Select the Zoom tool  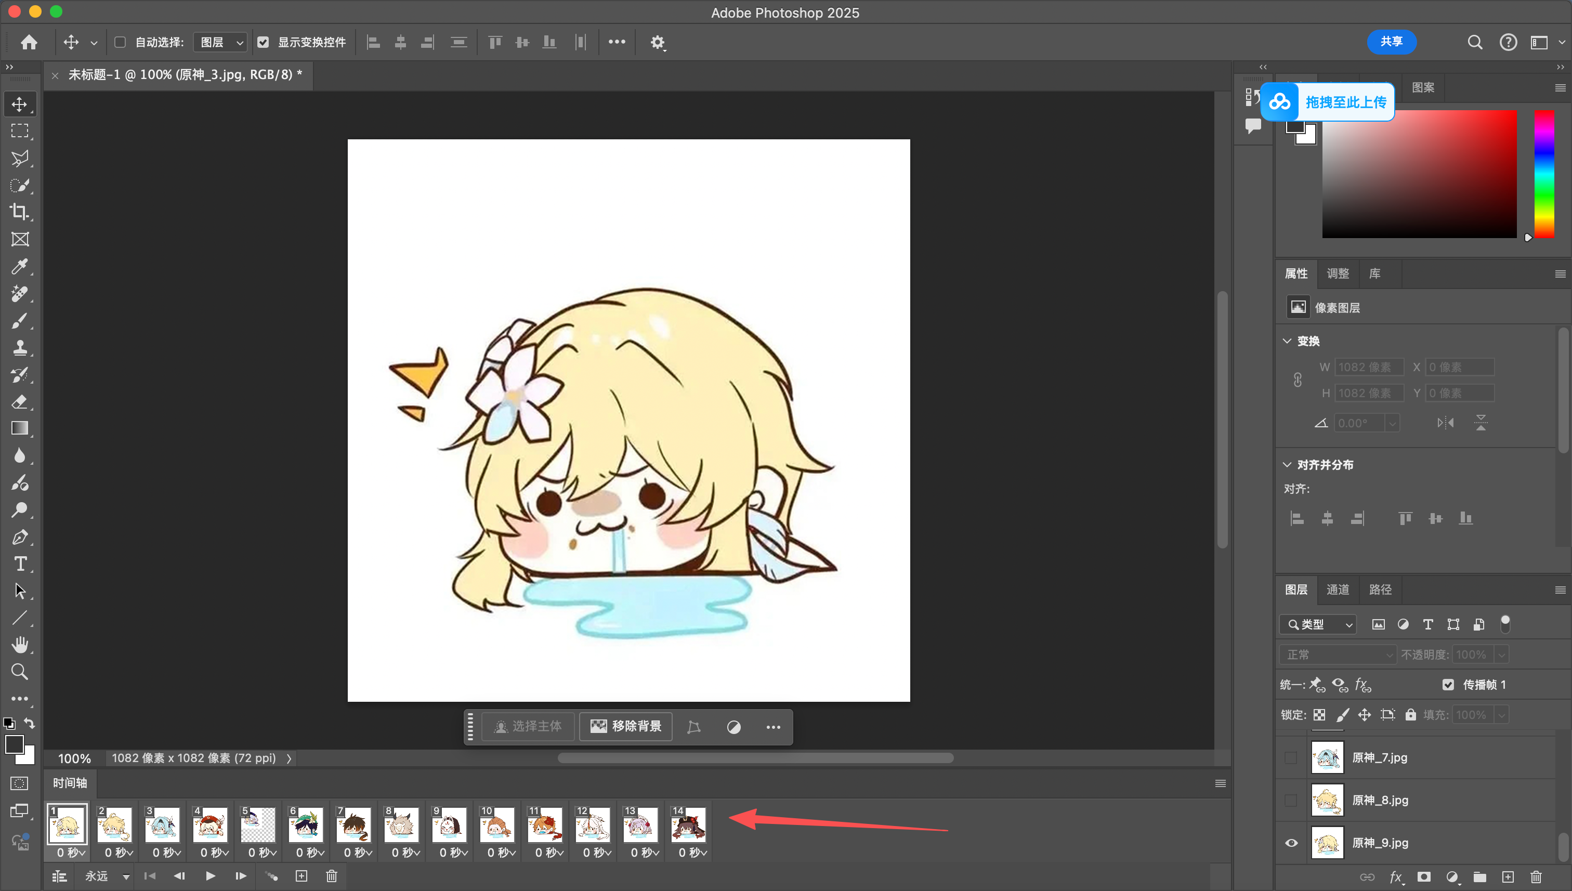[x=20, y=671]
